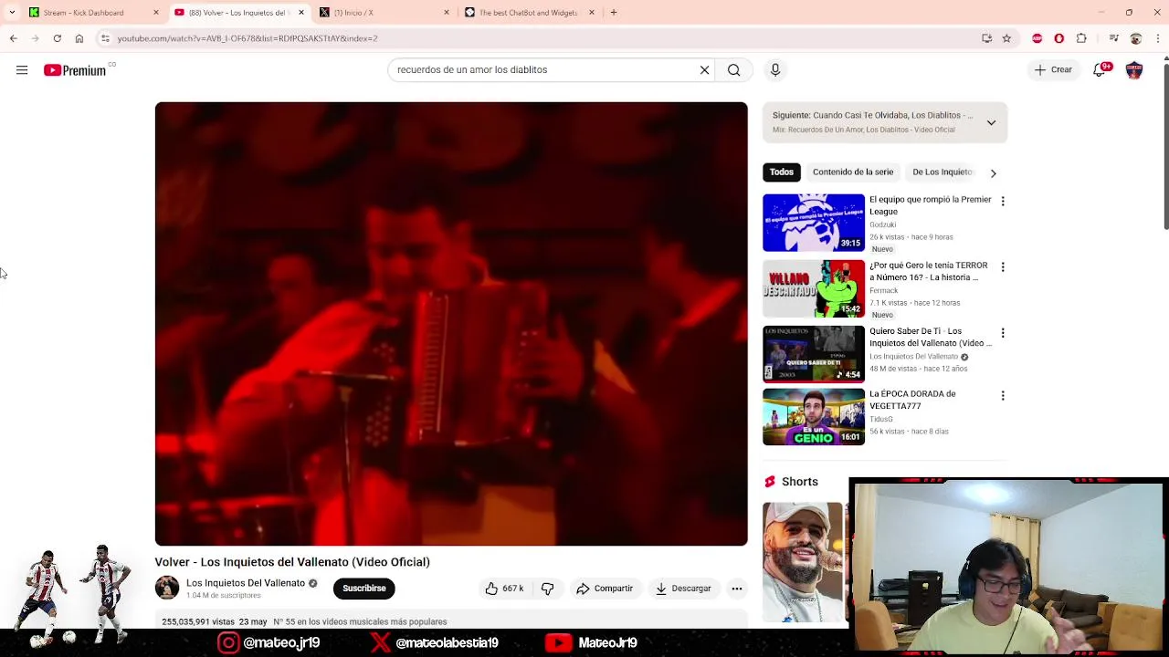Viewport: 1169px width, 657px height.
Task: Open options for Gero TERROR video
Action: click(1003, 267)
